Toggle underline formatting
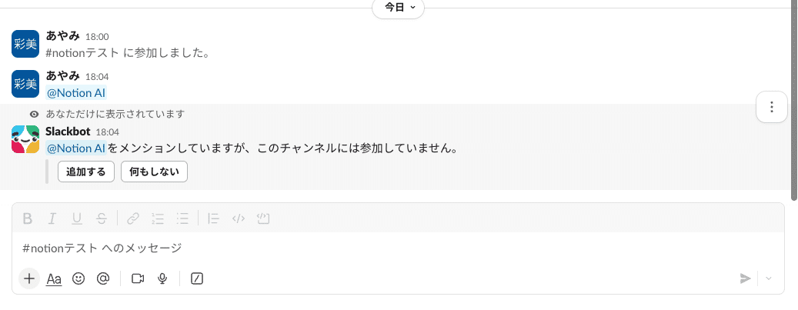798x310 pixels. 77,218
